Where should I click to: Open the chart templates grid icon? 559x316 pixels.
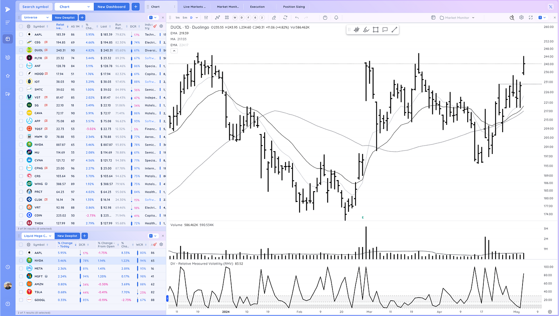[227, 18]
